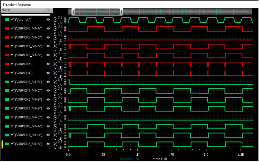The image size is (259, 162).
Task: Select red-trace VT("/I88/CK0_VINA") signal name
Action: click(x=27, y=28)
